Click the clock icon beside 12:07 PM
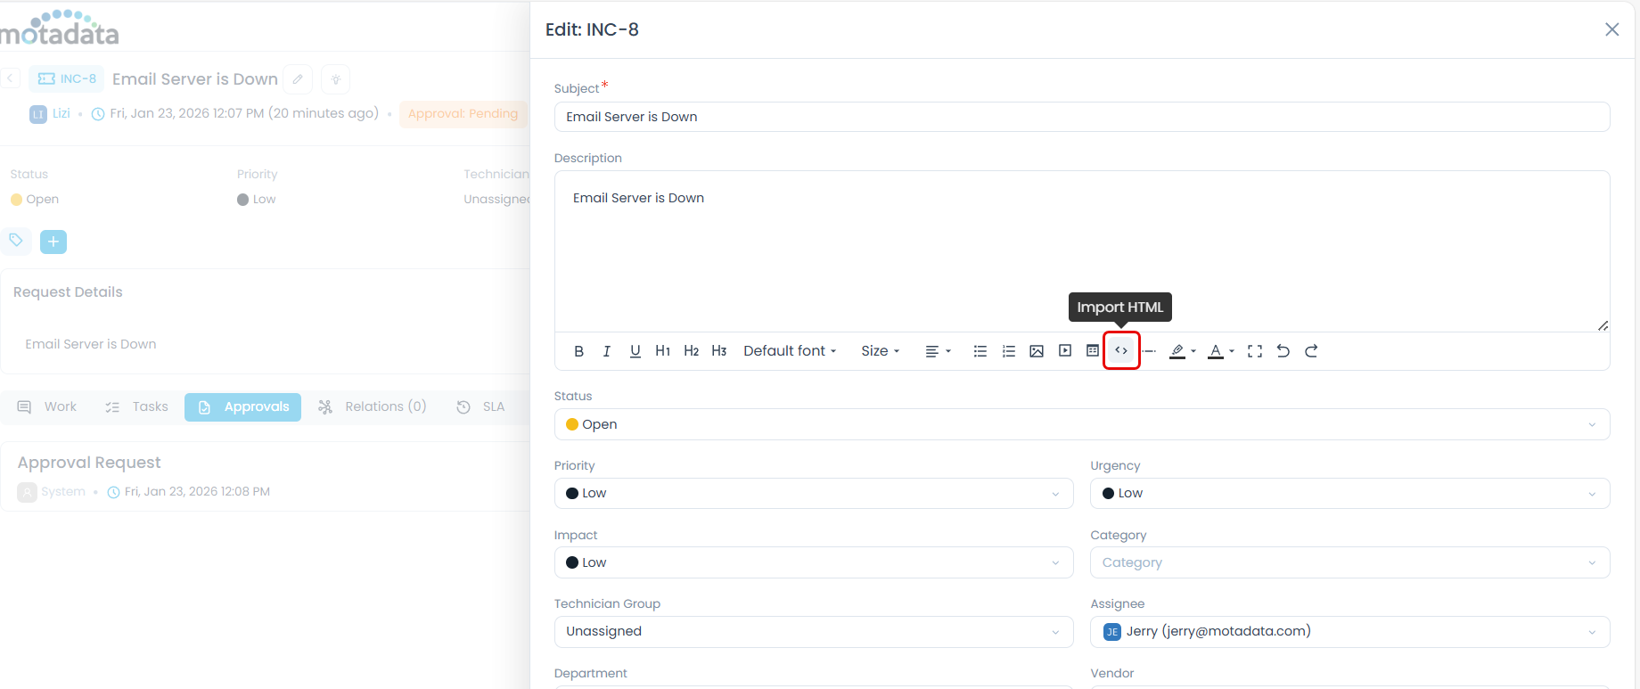Image resolution: width=1640 pixels, height=689 pixels. tap(98, 114)
